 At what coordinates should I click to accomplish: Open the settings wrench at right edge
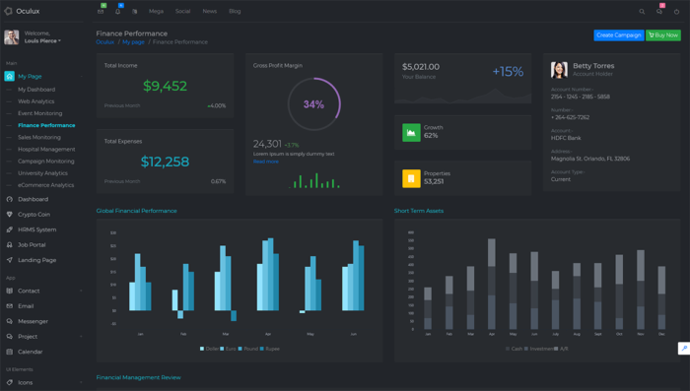click(684, 349)
